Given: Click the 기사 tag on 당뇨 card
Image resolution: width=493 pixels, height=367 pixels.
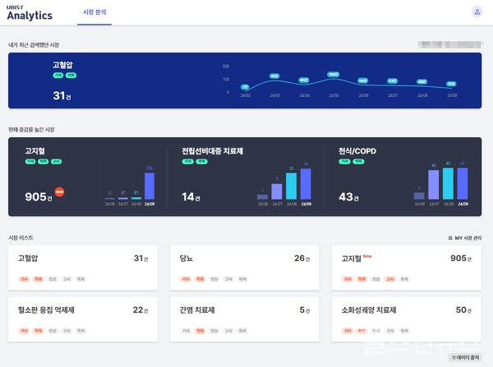Looking at the screenshot, I should (x=187, y=280).
